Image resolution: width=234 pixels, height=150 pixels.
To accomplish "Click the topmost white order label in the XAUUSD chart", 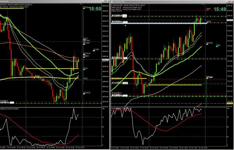I will pyautogui.click(x=125, y=16).
